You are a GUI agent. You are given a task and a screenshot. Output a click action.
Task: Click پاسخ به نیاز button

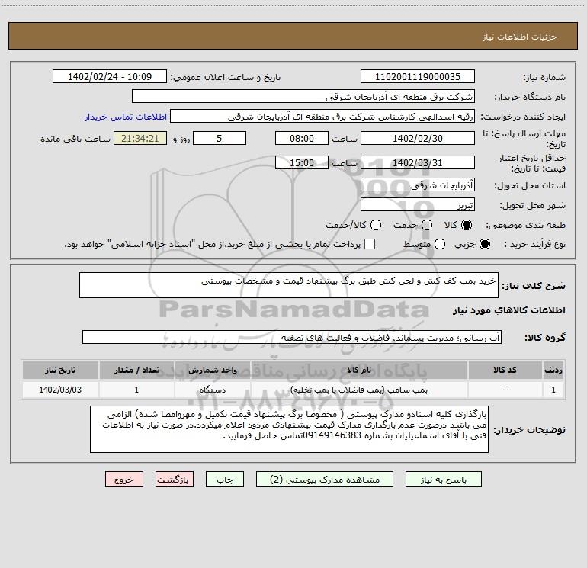click(x=443, y=480)
